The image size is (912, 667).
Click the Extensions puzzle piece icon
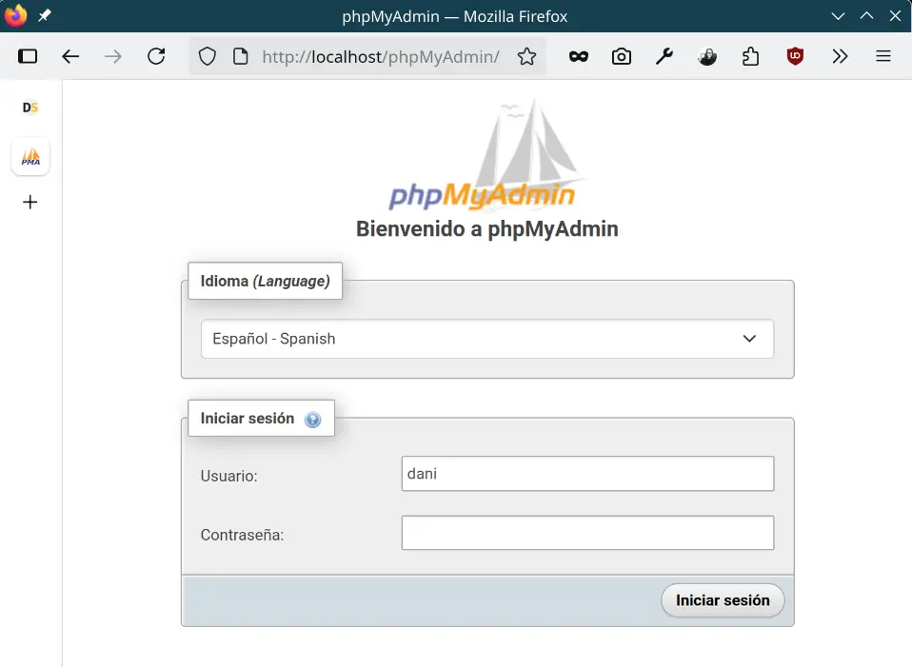pos(751,56)
